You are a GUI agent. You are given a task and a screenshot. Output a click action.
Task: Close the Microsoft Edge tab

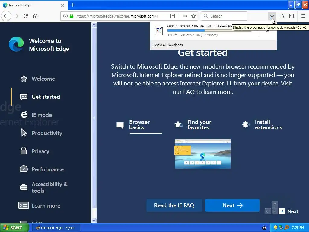(62, 5)
